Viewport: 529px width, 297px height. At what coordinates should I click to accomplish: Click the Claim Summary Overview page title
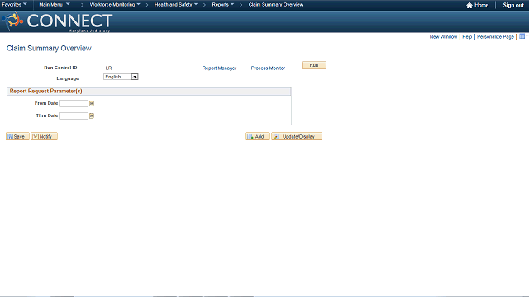point(49,48)
